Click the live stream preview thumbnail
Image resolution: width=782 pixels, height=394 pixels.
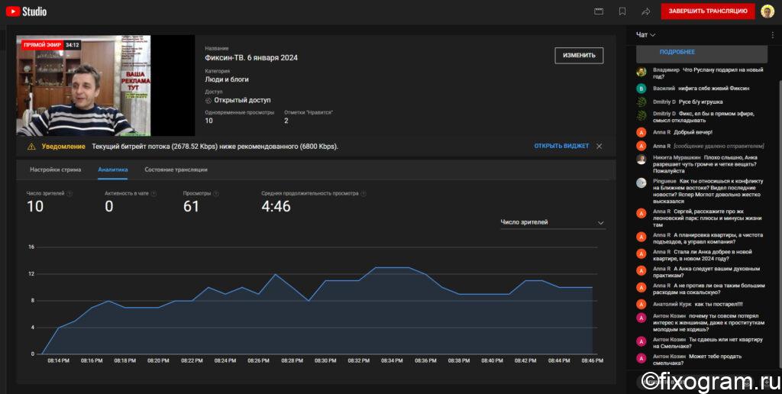tap(105, 86)
